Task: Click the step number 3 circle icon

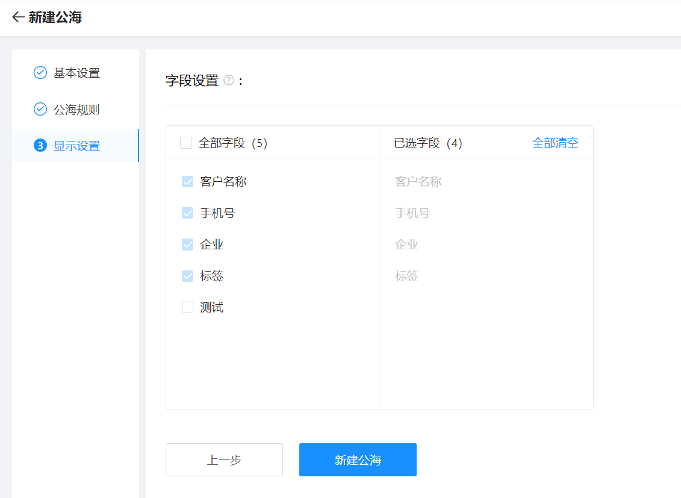Action: point(40,146)
